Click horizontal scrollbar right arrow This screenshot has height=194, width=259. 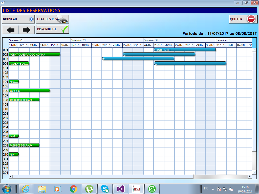point(250,177)
